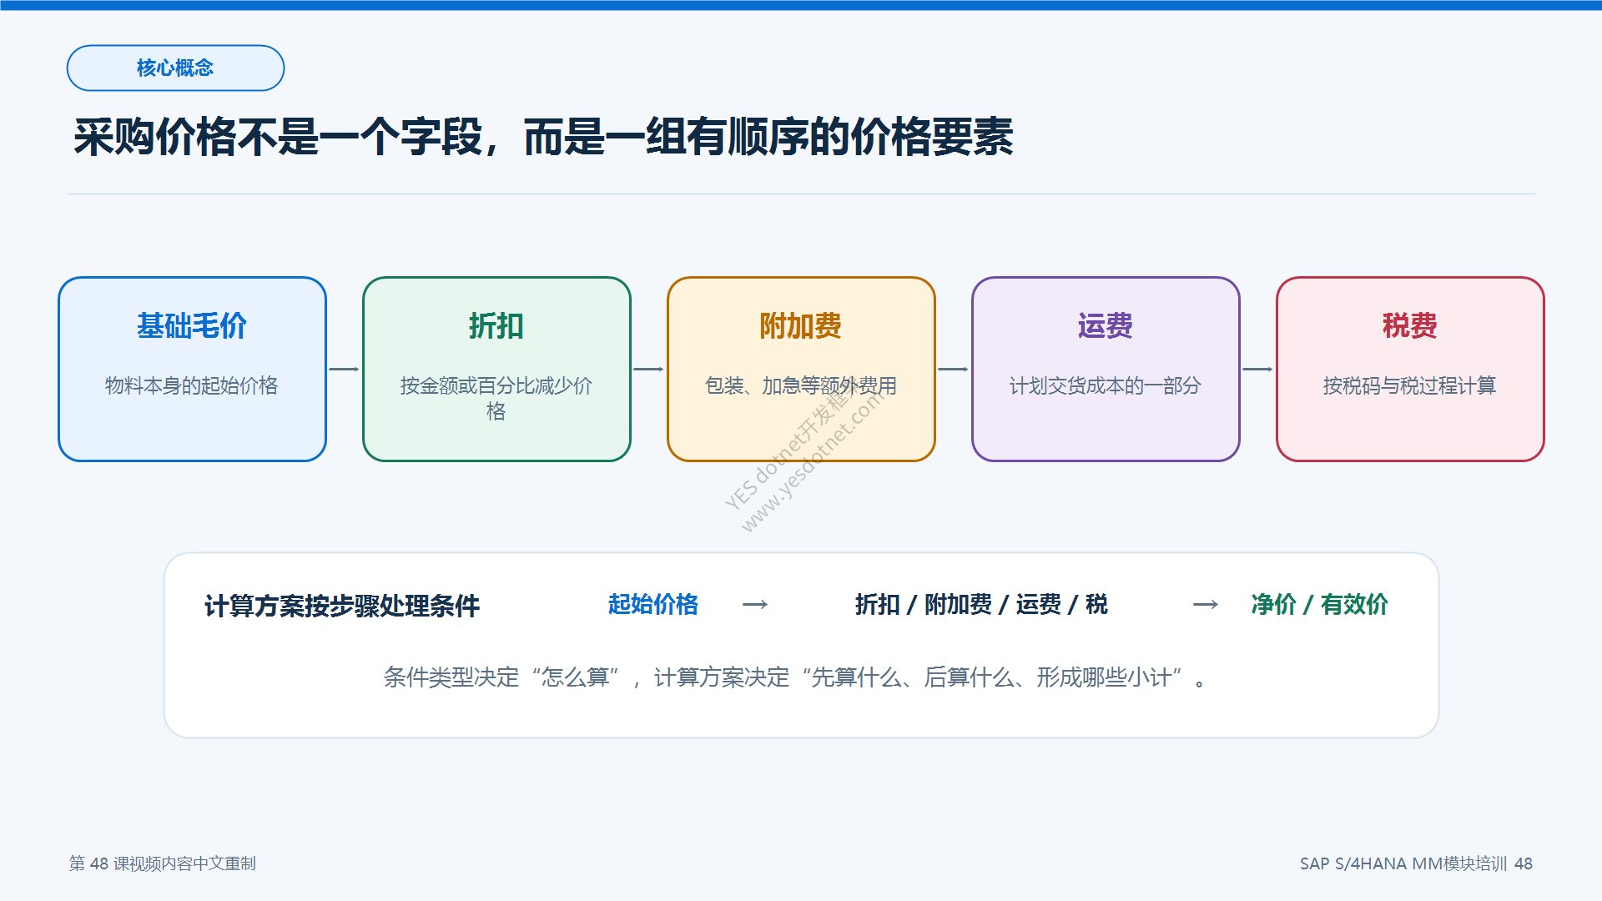Select the 基础毛价 card heading
Image resolution: width=1602 pixels, height=901 pixels.
[x=192, y=325]
